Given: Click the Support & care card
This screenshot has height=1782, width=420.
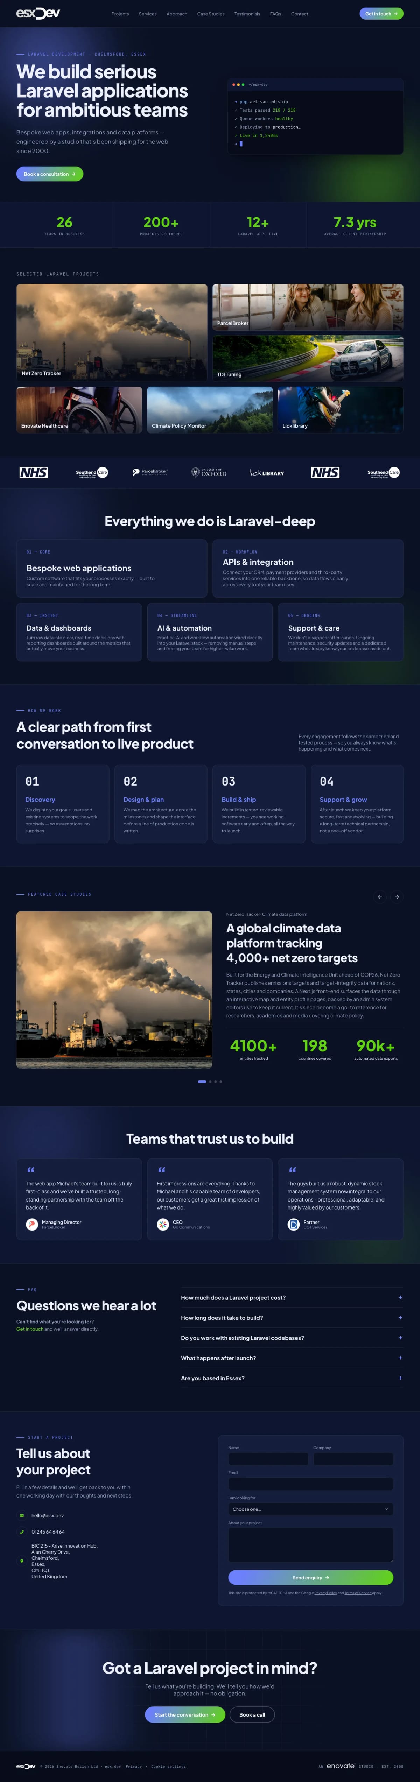Looking at the screenshot, I should point(341,632).
